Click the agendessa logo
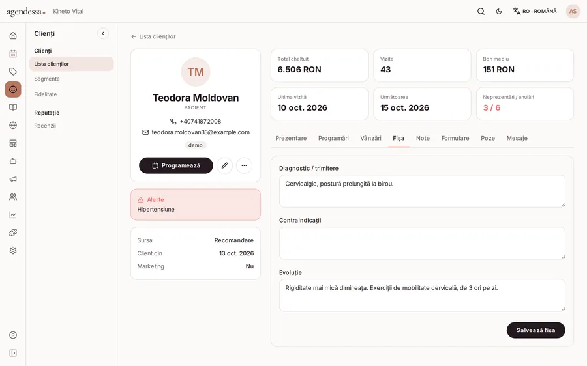The height and width of the screenshot is (366, 587). [x=26, y=12]
